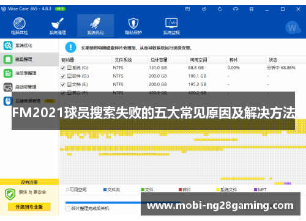This screenshot has width=306, height=221.
Task: Click the 没有注册 unregistered banner
Action: tap(29, 182)
